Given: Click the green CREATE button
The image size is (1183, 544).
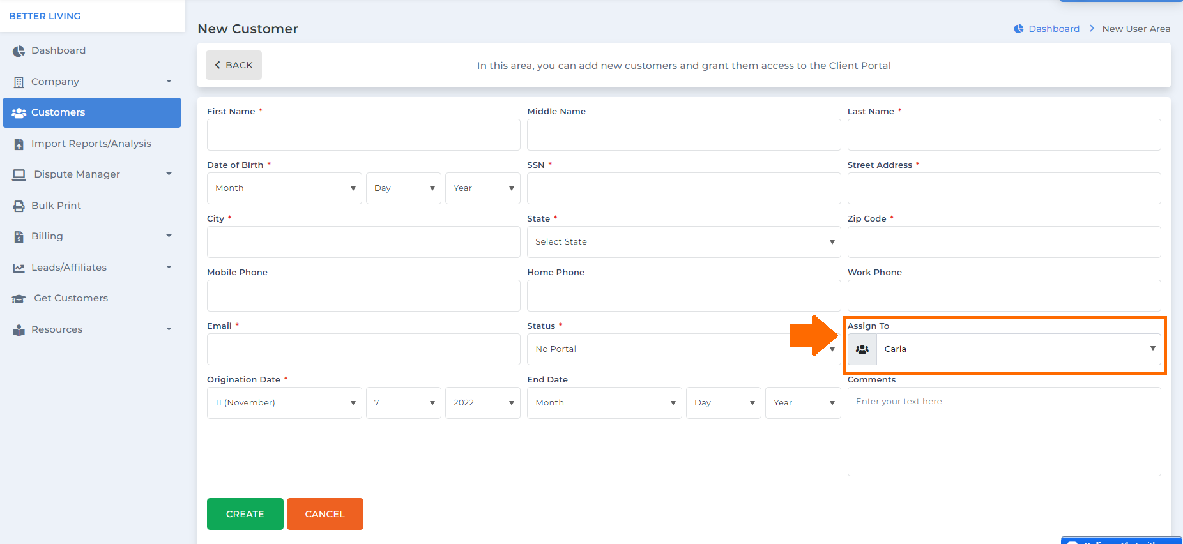Looking at the screenshot, I should [245, 514].
